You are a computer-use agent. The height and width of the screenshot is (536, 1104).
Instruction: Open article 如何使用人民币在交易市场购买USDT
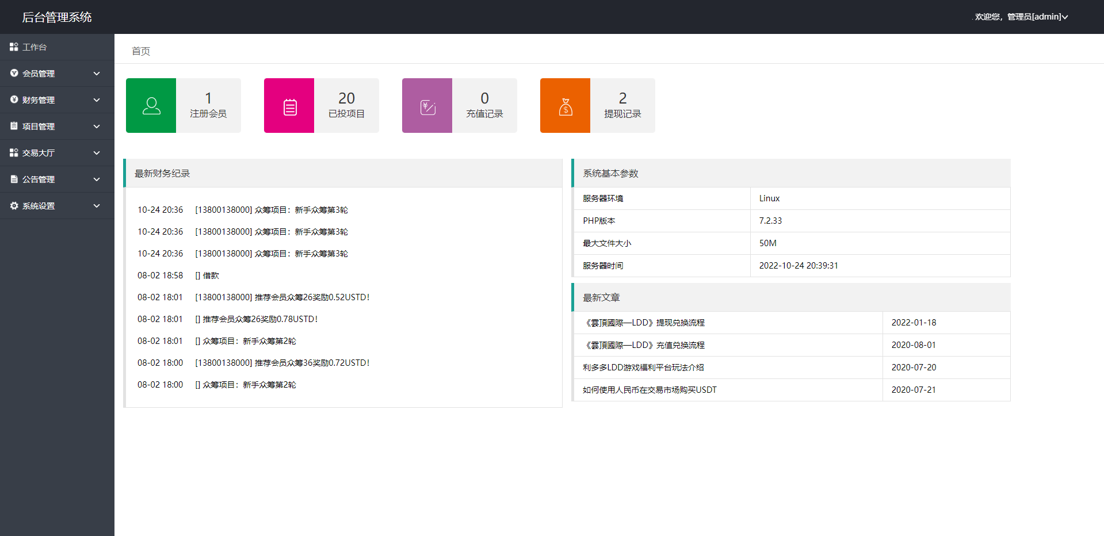point(650,390)
